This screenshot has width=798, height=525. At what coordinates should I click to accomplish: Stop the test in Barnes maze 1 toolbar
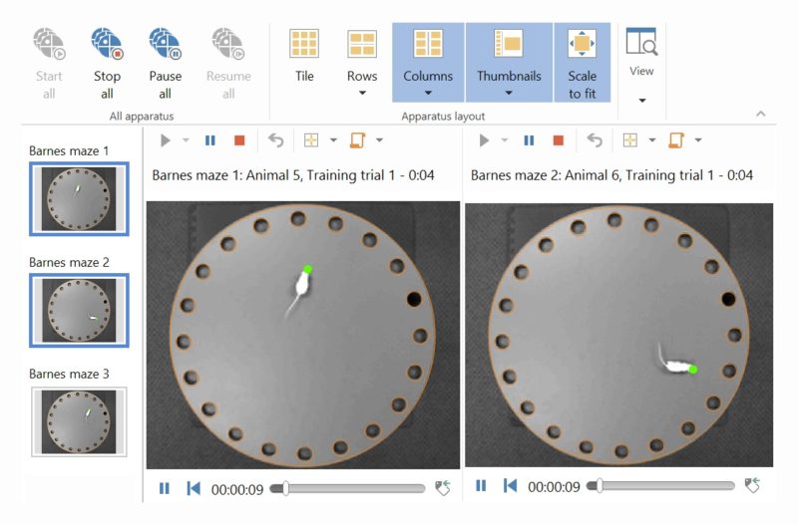239,140
